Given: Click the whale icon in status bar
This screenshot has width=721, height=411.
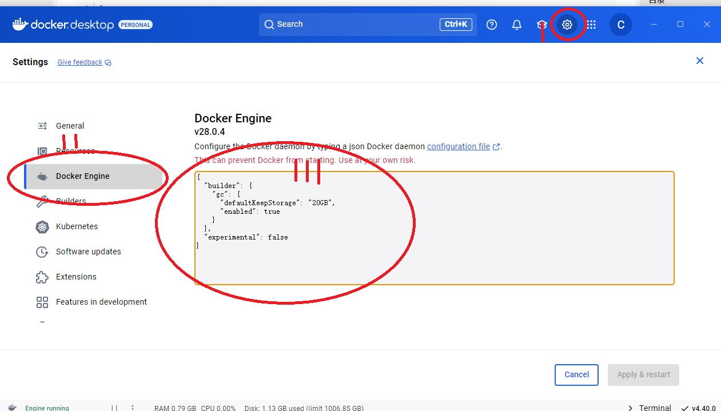Looking at the screenshot, I should pos(13,408).
